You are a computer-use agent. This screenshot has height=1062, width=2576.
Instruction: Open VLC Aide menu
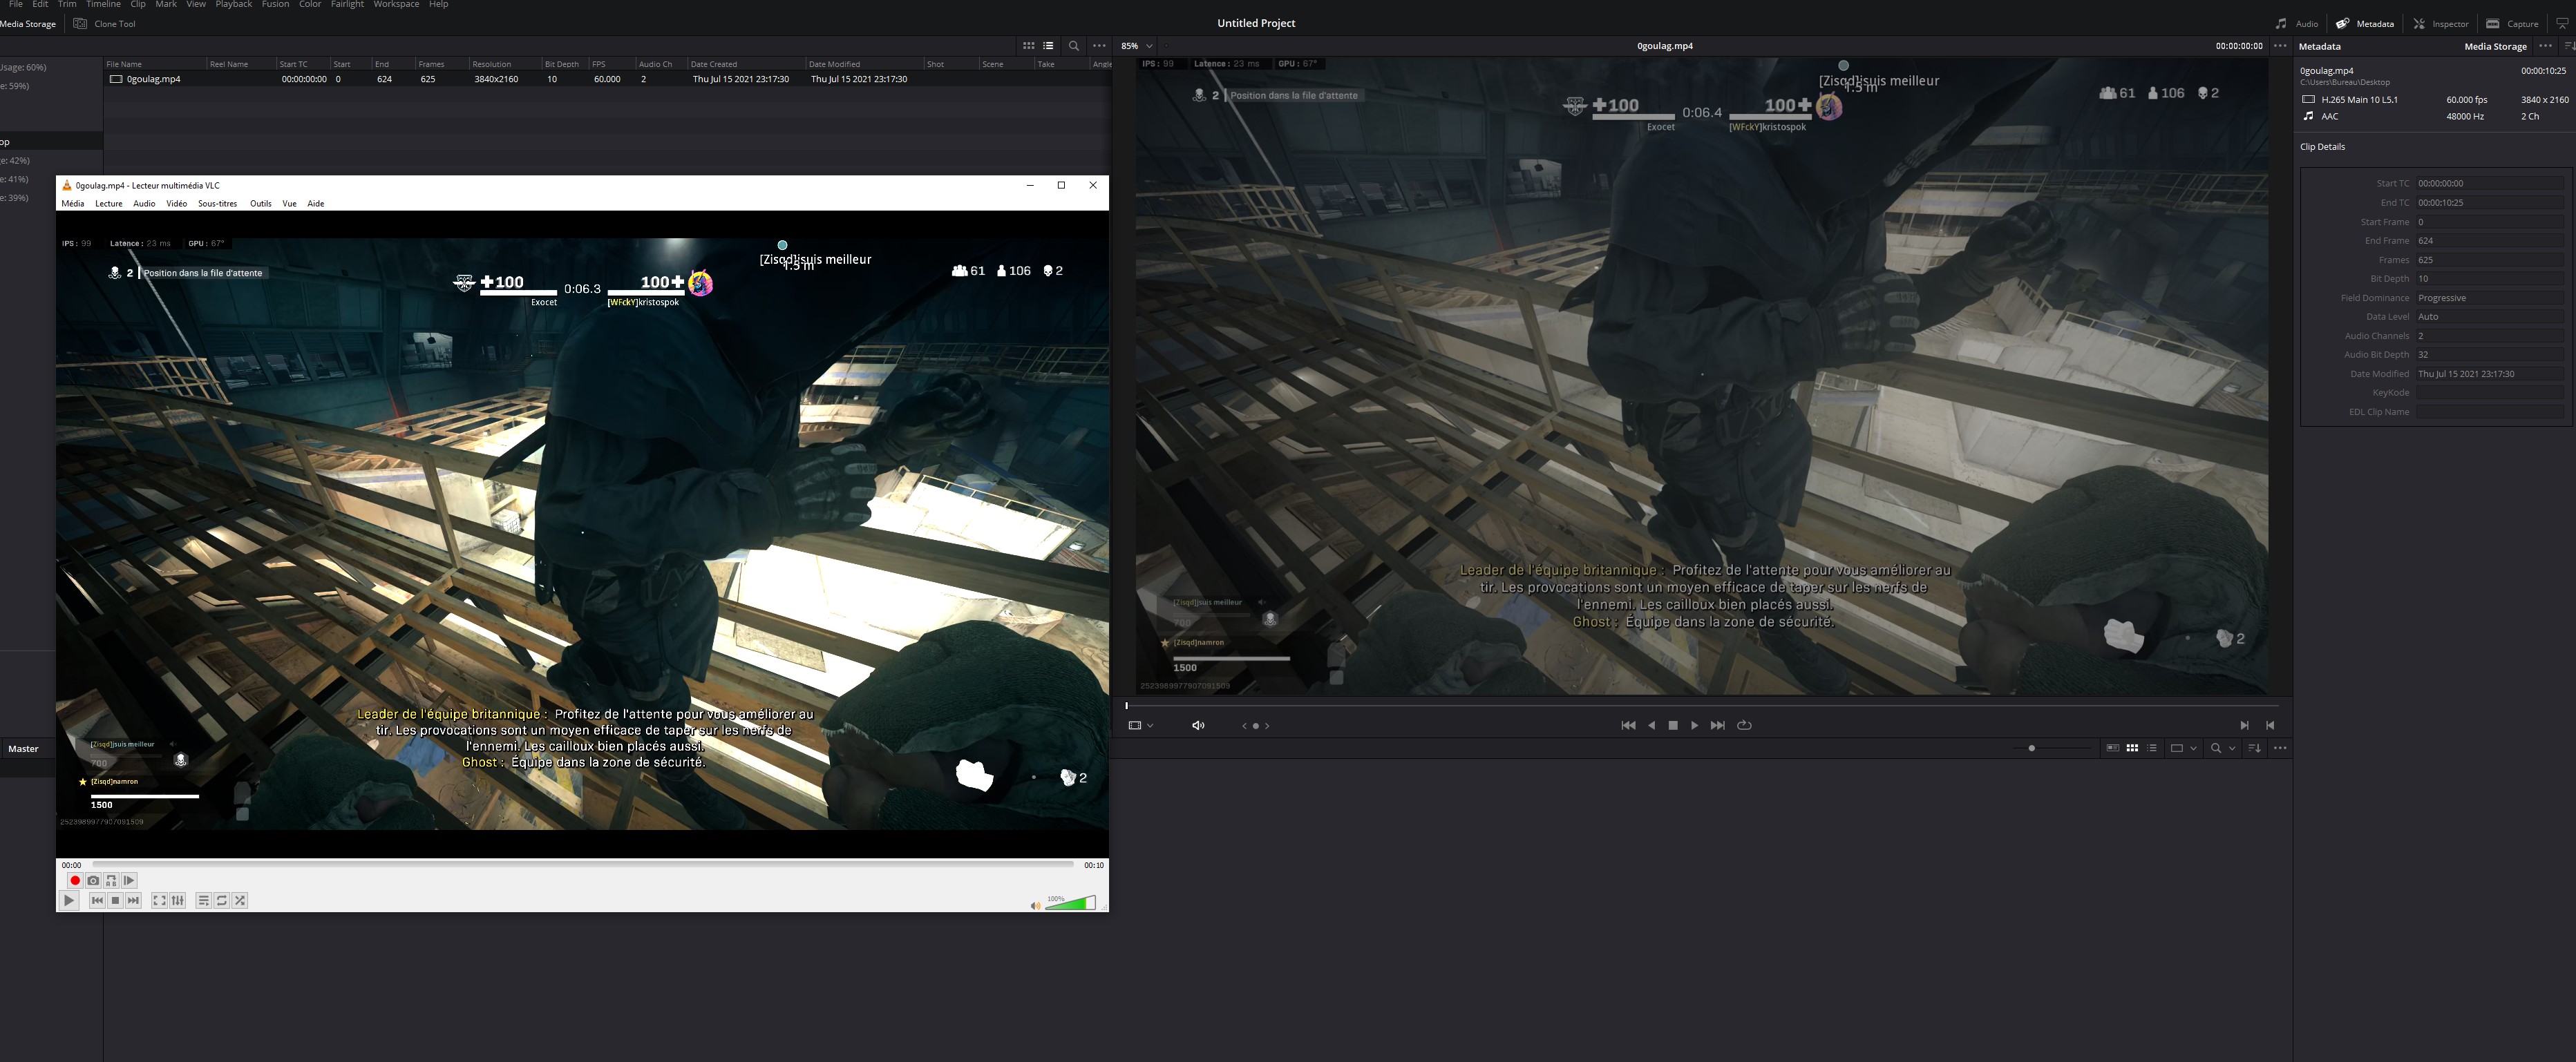coord(316,203)
